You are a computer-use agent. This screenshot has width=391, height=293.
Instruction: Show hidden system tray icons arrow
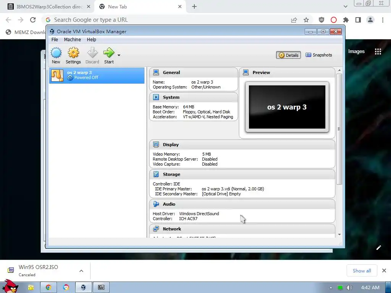(331, 288)
